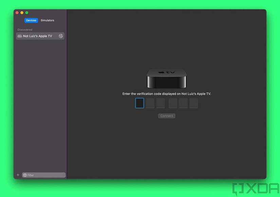
Task: Click the Apple TV device icon in sidebar row
Action: [x=20, y=36]
